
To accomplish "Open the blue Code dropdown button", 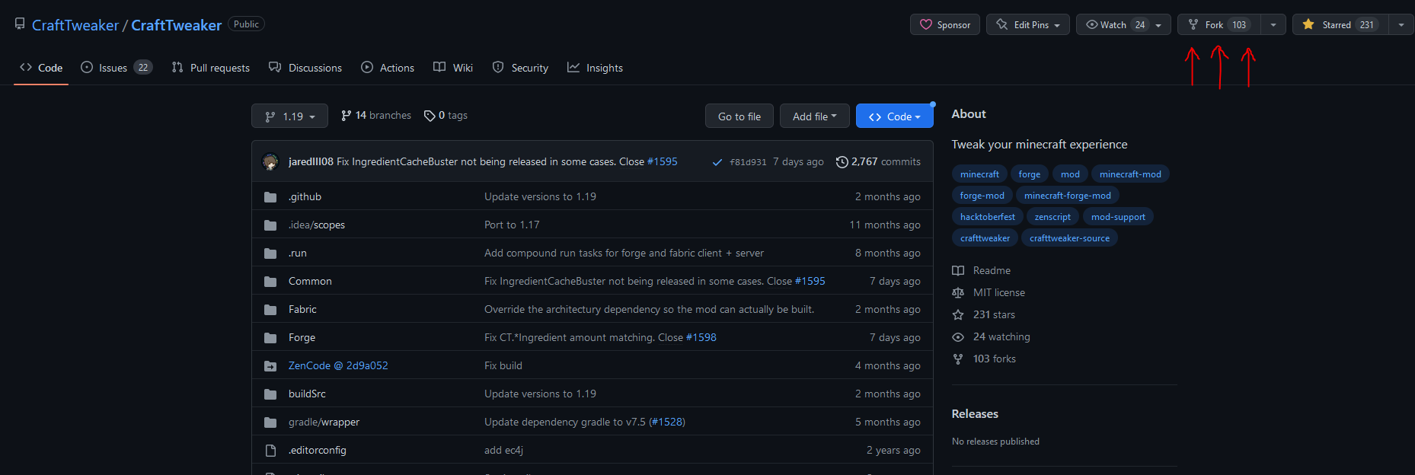I will pos(895,116).
